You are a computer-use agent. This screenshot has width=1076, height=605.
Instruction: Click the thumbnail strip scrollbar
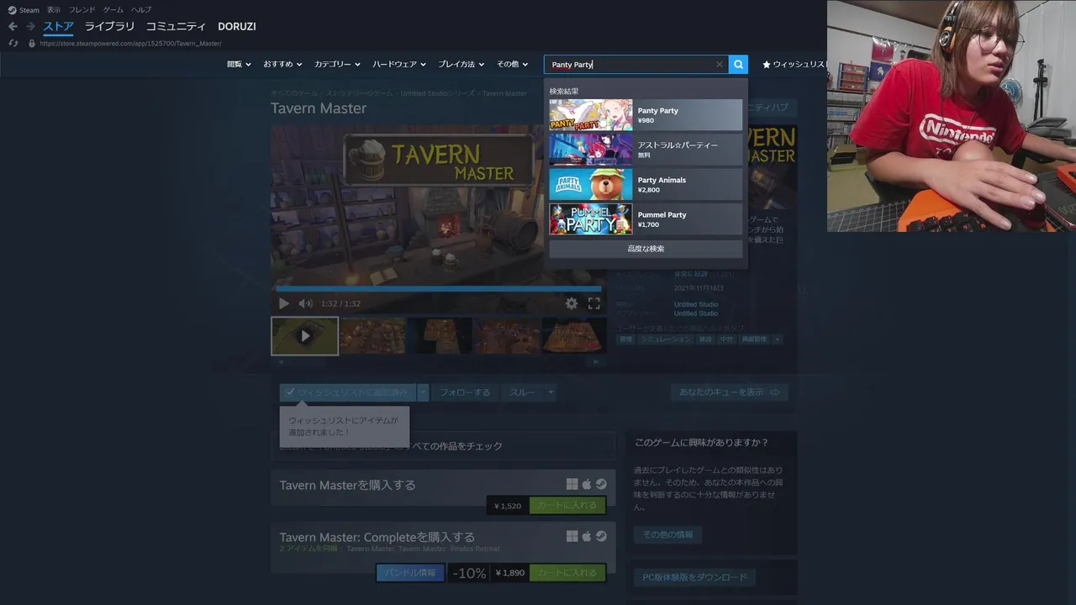[x=438, y=362]
